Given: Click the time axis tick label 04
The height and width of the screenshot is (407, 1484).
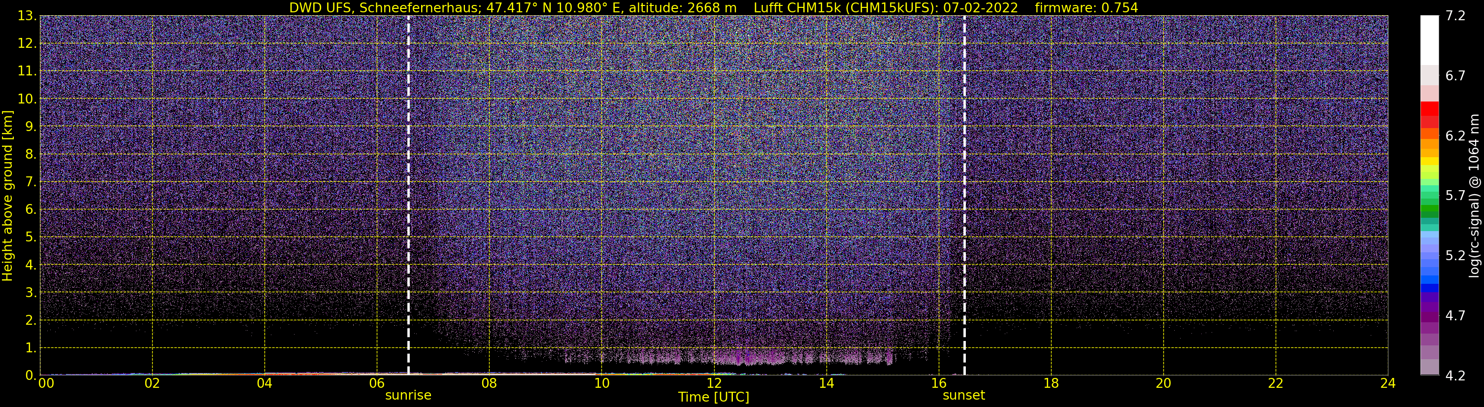Looking at the screenshot, I should pos(264,383).
